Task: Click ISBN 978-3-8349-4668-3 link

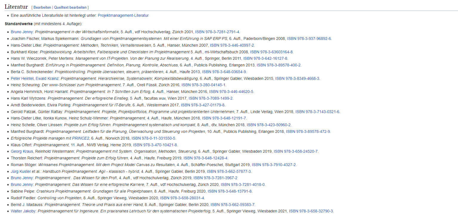Action: pyautogui.click(x=297, y=78)
